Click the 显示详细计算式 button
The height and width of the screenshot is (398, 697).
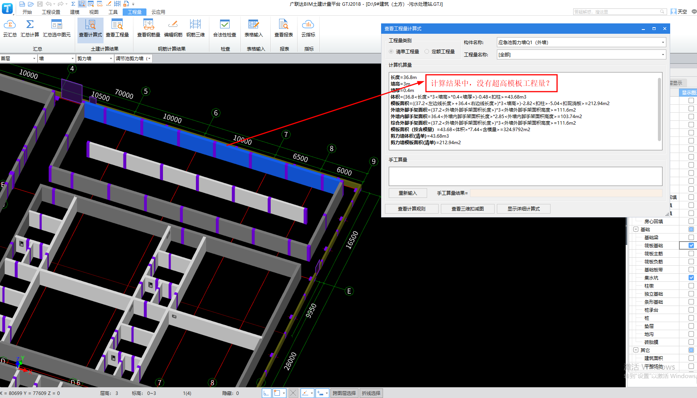point(524,209)
